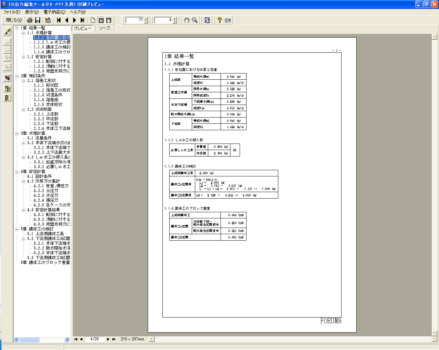Click the tree panel horizontal scrollbar thumb
Image resolution: width=439 pixels, height=350 pixels.
tap(29, 339)
